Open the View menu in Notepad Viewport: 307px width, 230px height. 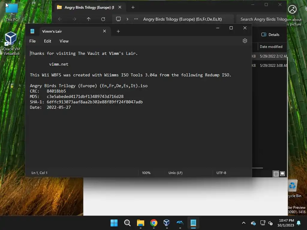tap(64, 41)
